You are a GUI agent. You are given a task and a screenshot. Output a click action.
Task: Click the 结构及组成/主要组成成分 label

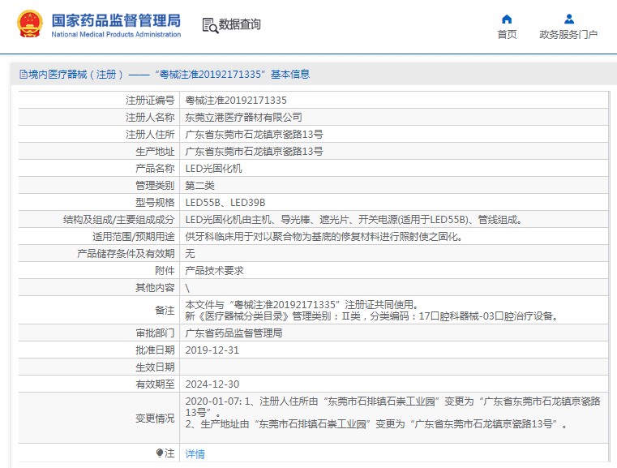(118, 220)
